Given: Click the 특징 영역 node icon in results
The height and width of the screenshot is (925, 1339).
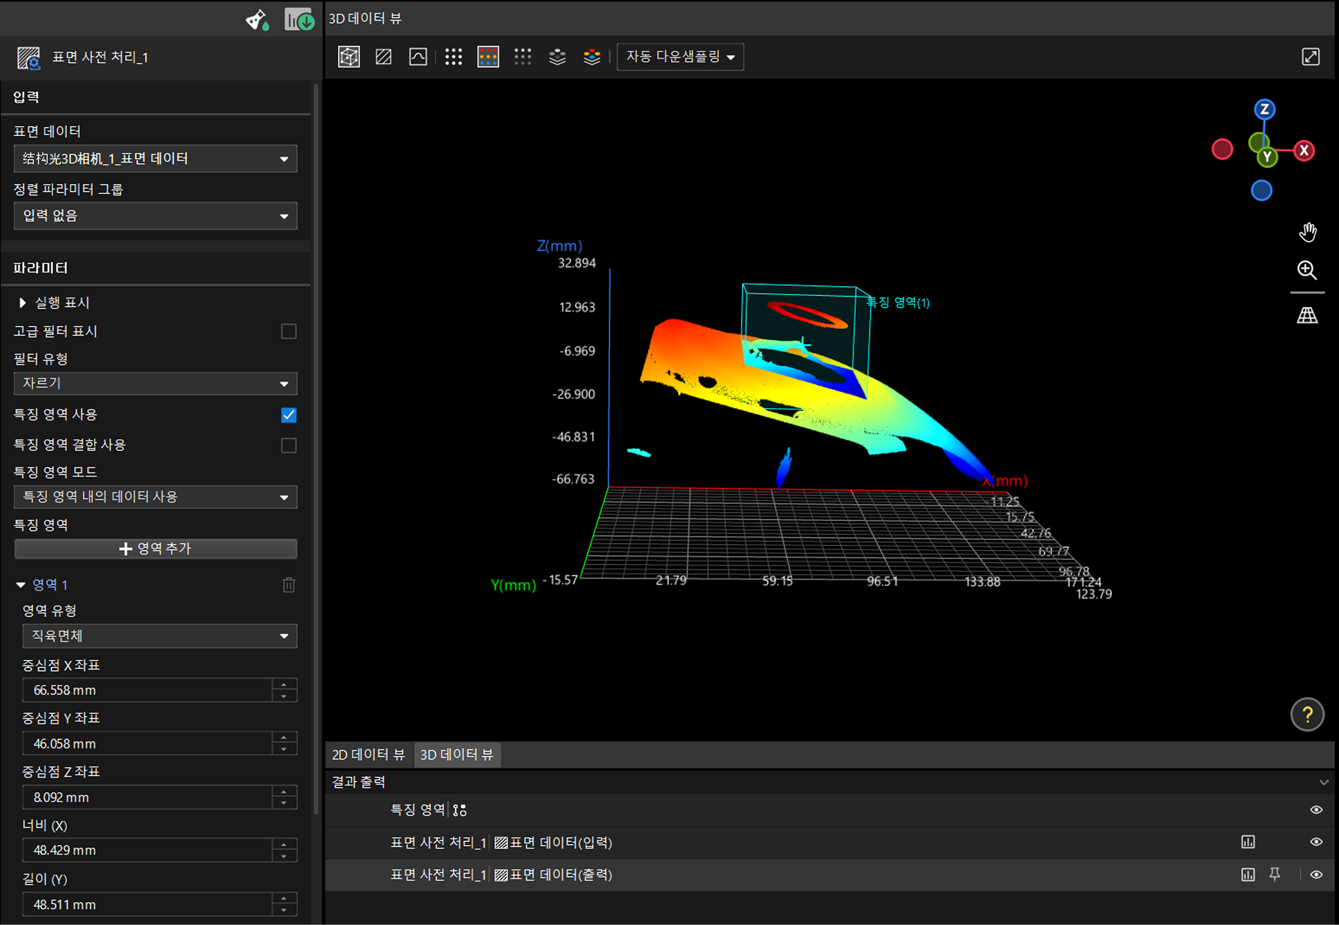Looking at the screenshot, I should [460, 810].
